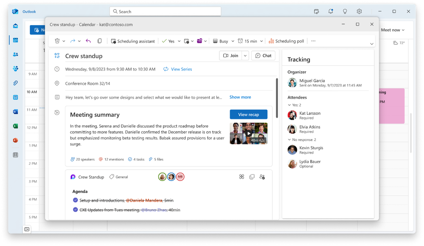This screenshot has width=424, height=246.
Task: Copy the event details icon
Action: [x=100, y=41]
